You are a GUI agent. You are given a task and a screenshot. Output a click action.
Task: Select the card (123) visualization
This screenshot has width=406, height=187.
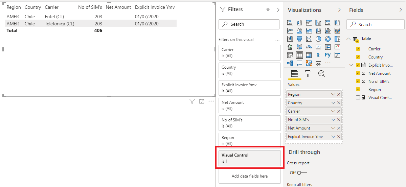click(318, 47)
